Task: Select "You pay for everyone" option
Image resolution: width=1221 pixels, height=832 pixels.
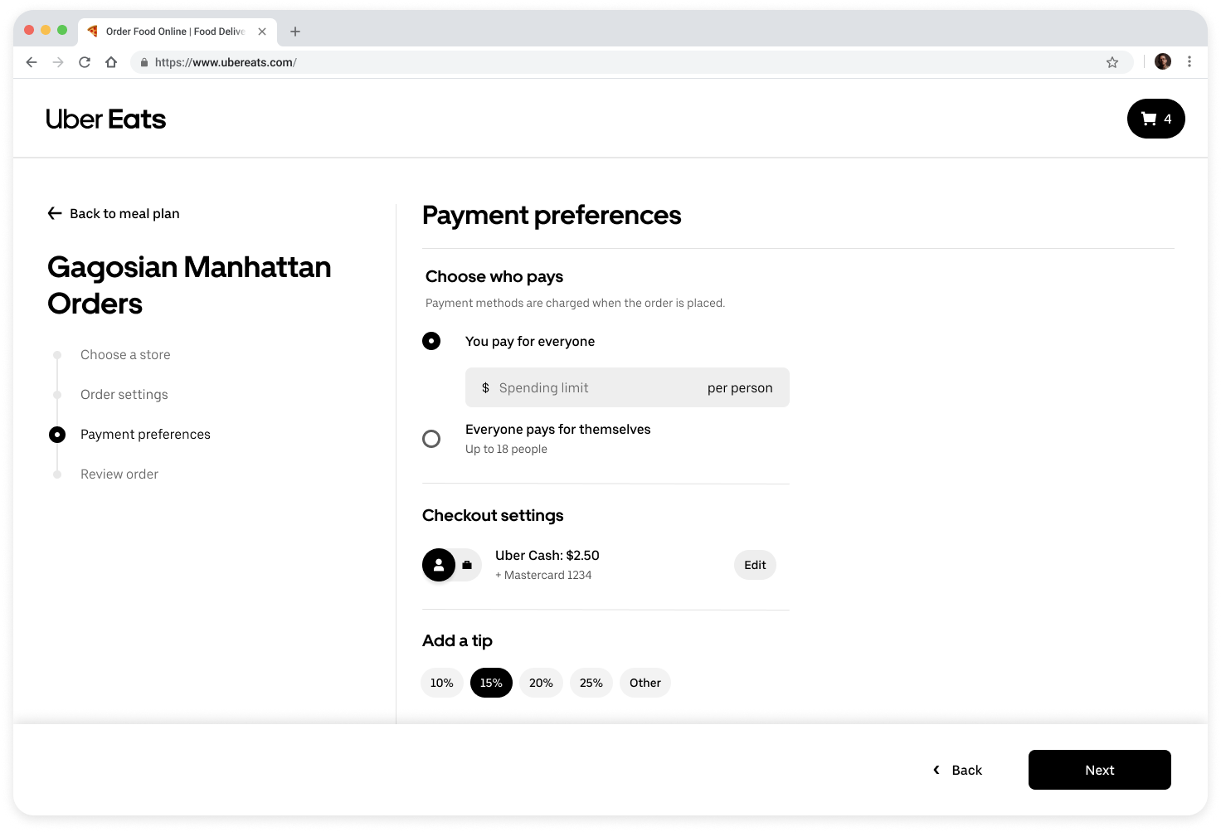Action: 431,341
